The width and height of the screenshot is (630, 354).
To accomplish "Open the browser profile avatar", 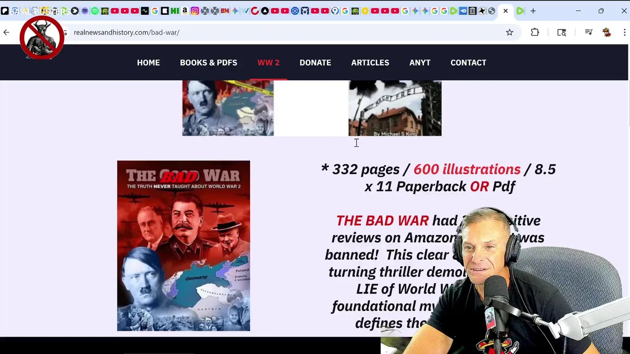I will 607,32.
